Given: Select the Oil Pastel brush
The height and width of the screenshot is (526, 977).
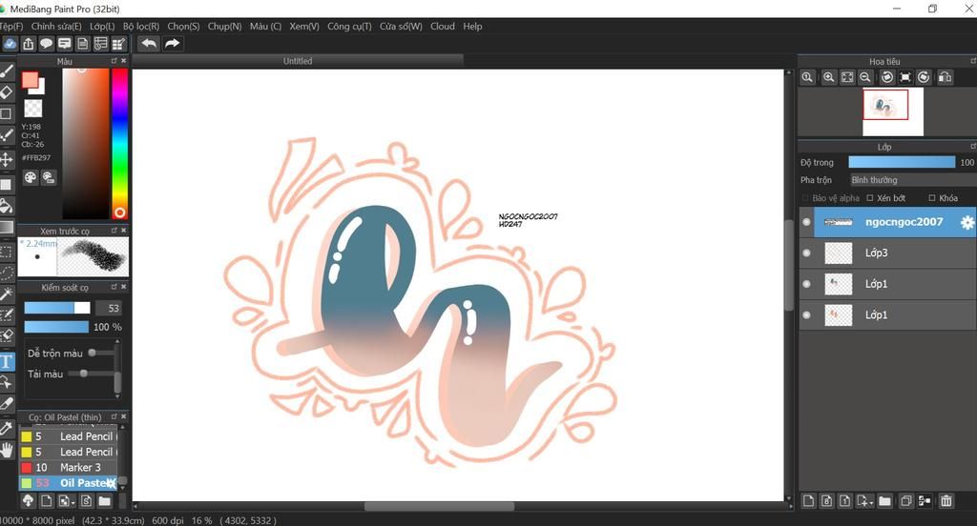Looking at the screenshot, I should pyautogui.click(x=68, y=482).
